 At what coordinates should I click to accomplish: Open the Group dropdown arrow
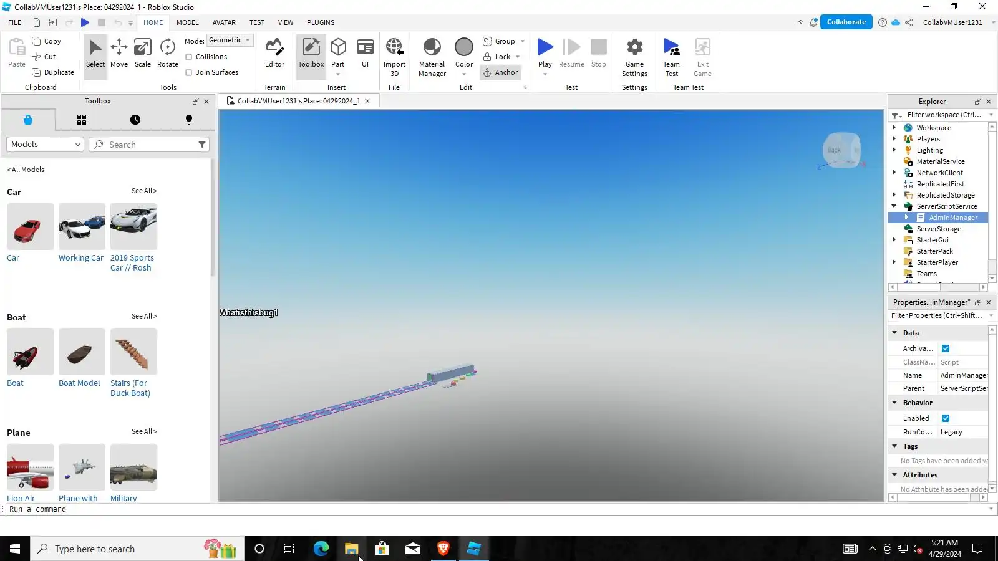click(x=523, y=41)
